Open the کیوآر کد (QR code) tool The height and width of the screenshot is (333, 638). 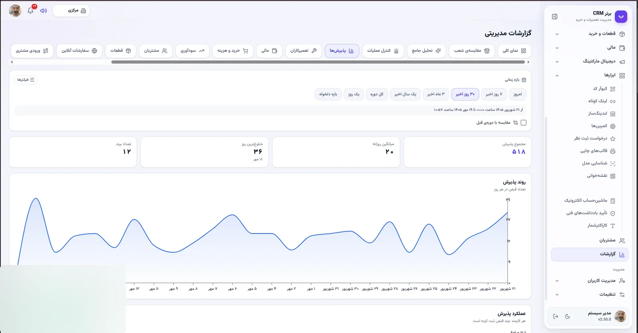[x=604, y=88]
